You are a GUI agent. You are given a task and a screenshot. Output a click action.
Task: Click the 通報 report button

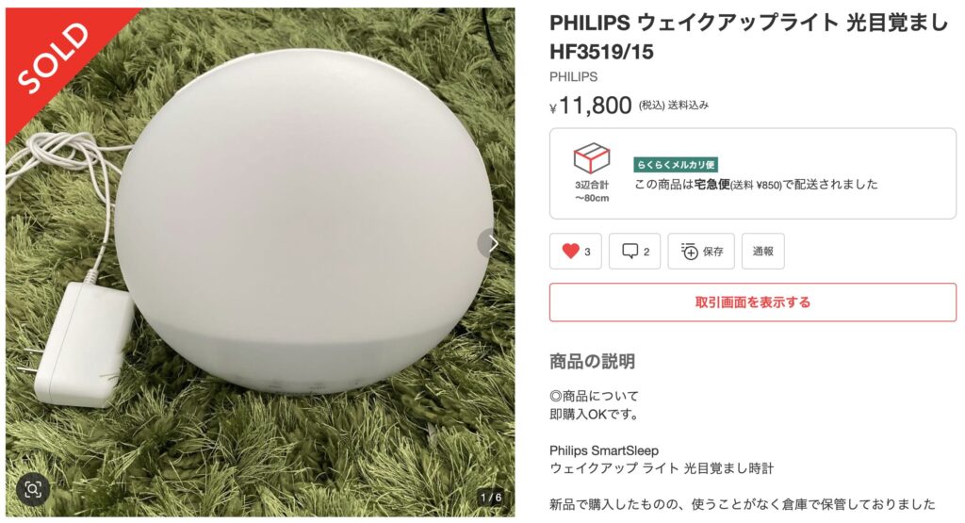pos(762,251)
